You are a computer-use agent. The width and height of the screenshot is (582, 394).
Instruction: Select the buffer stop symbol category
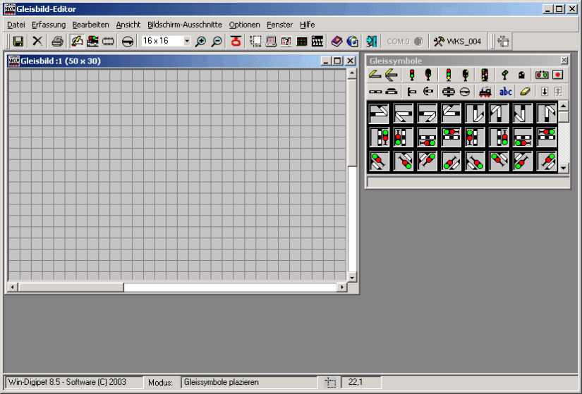tap(411, 91)
